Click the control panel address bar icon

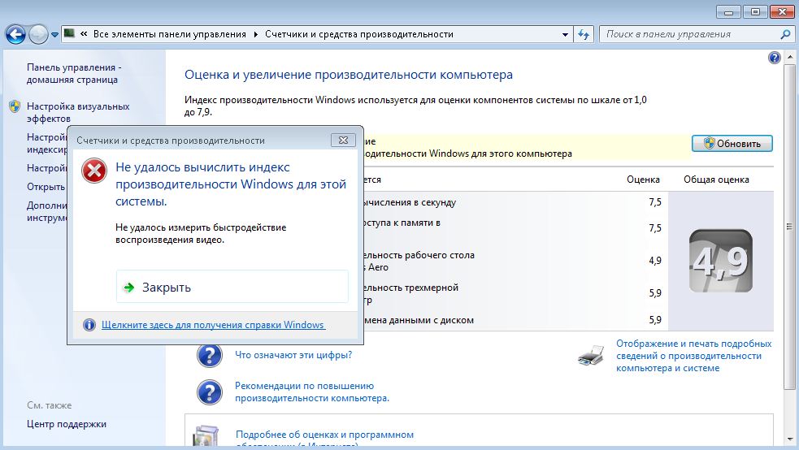click(x=70, y=33)
